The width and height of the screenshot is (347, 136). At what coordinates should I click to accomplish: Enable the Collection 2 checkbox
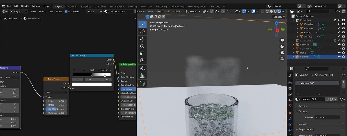(x=335, y=40)
